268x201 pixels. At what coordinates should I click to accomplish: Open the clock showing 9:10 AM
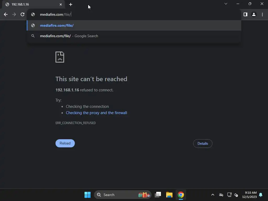pos(249,195)
